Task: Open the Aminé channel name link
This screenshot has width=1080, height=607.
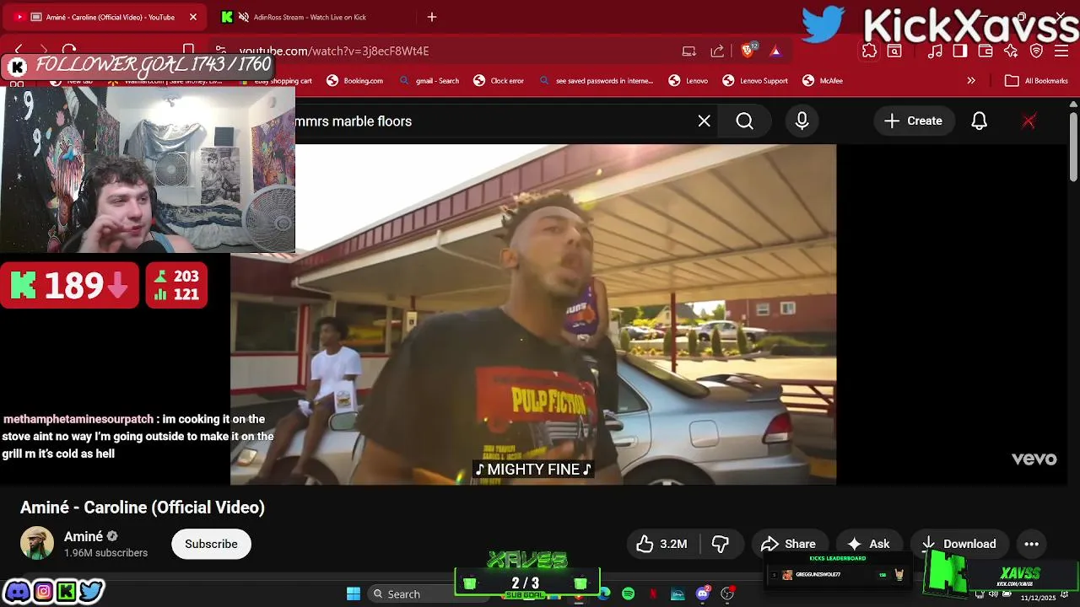Action: [x=84, y=536]
